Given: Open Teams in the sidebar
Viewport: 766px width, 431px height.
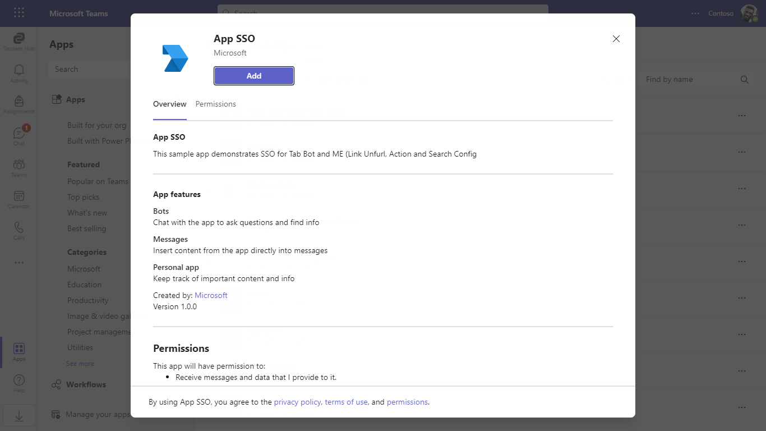Looking at the screenshot, I should (19, 167).
